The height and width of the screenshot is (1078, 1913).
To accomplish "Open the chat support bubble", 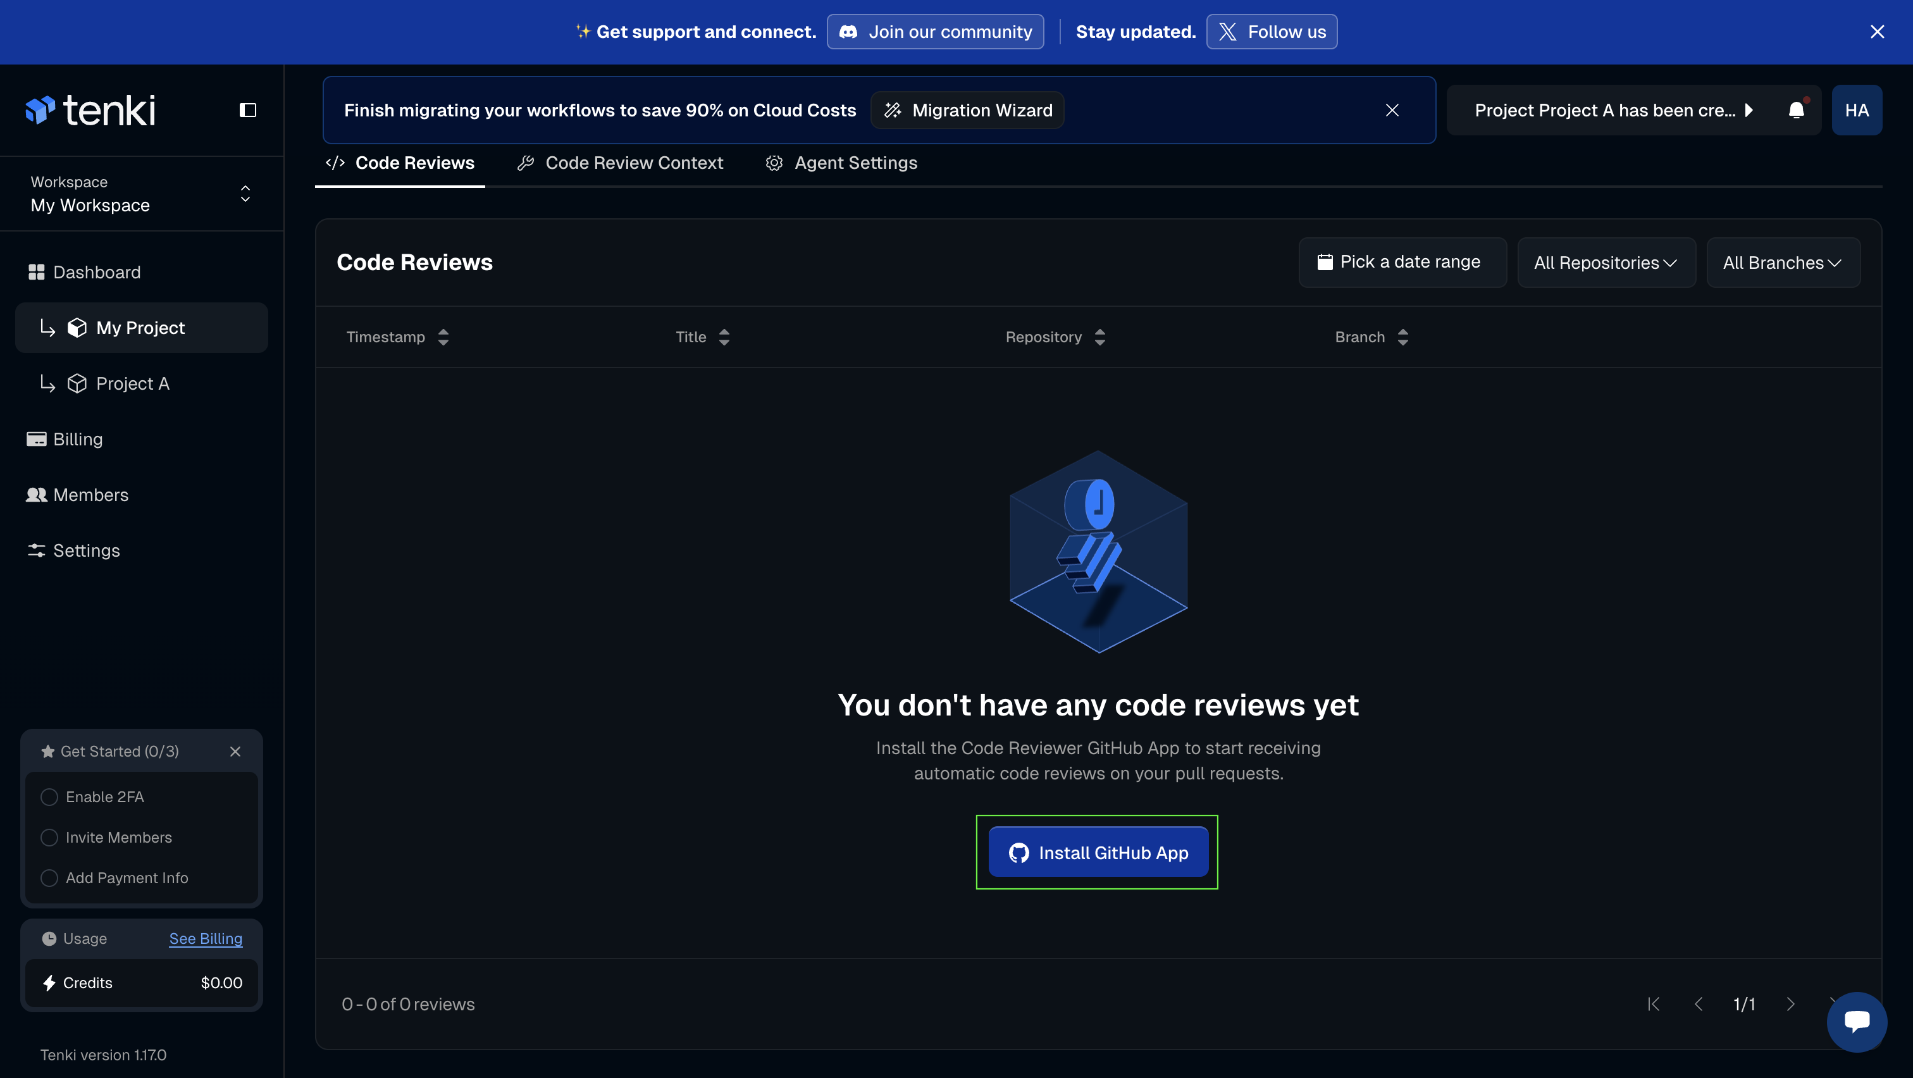I will tap(1856, 1022).
